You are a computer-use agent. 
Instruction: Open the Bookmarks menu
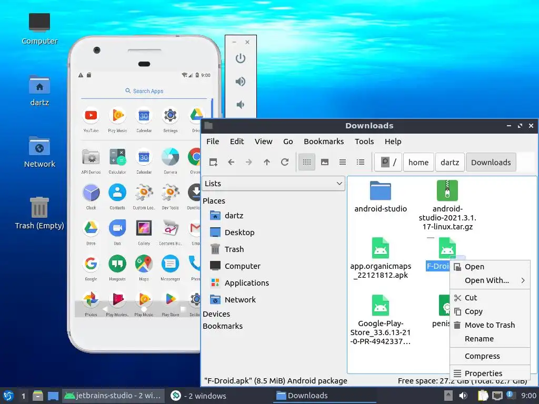324,142
